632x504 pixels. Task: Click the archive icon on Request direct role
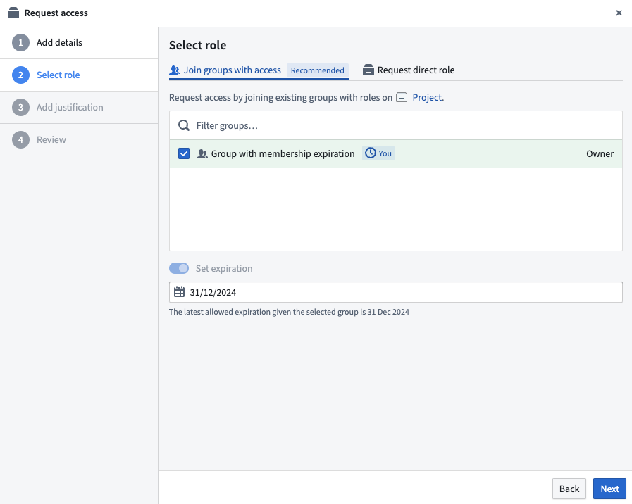[368, 70]
